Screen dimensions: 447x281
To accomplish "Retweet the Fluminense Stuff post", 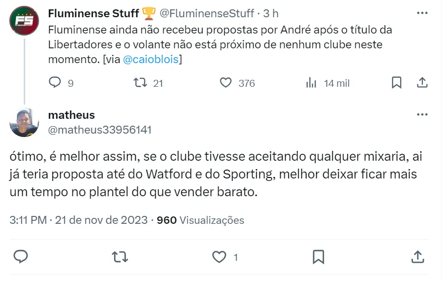I will pos(141,83).
